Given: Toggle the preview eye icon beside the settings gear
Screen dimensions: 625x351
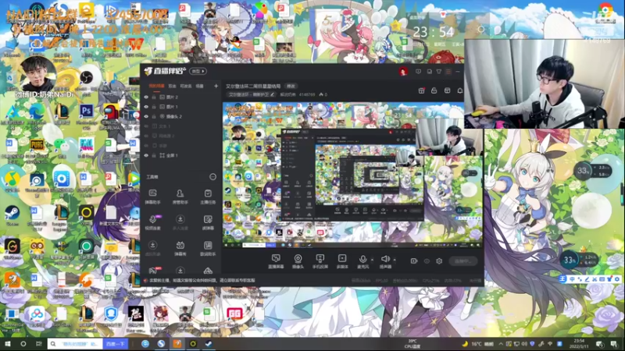Looking at the screenshot, I should tap(427, 261).
